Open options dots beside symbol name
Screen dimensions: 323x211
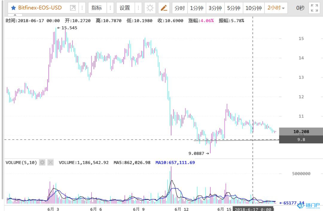click(82, 8)
